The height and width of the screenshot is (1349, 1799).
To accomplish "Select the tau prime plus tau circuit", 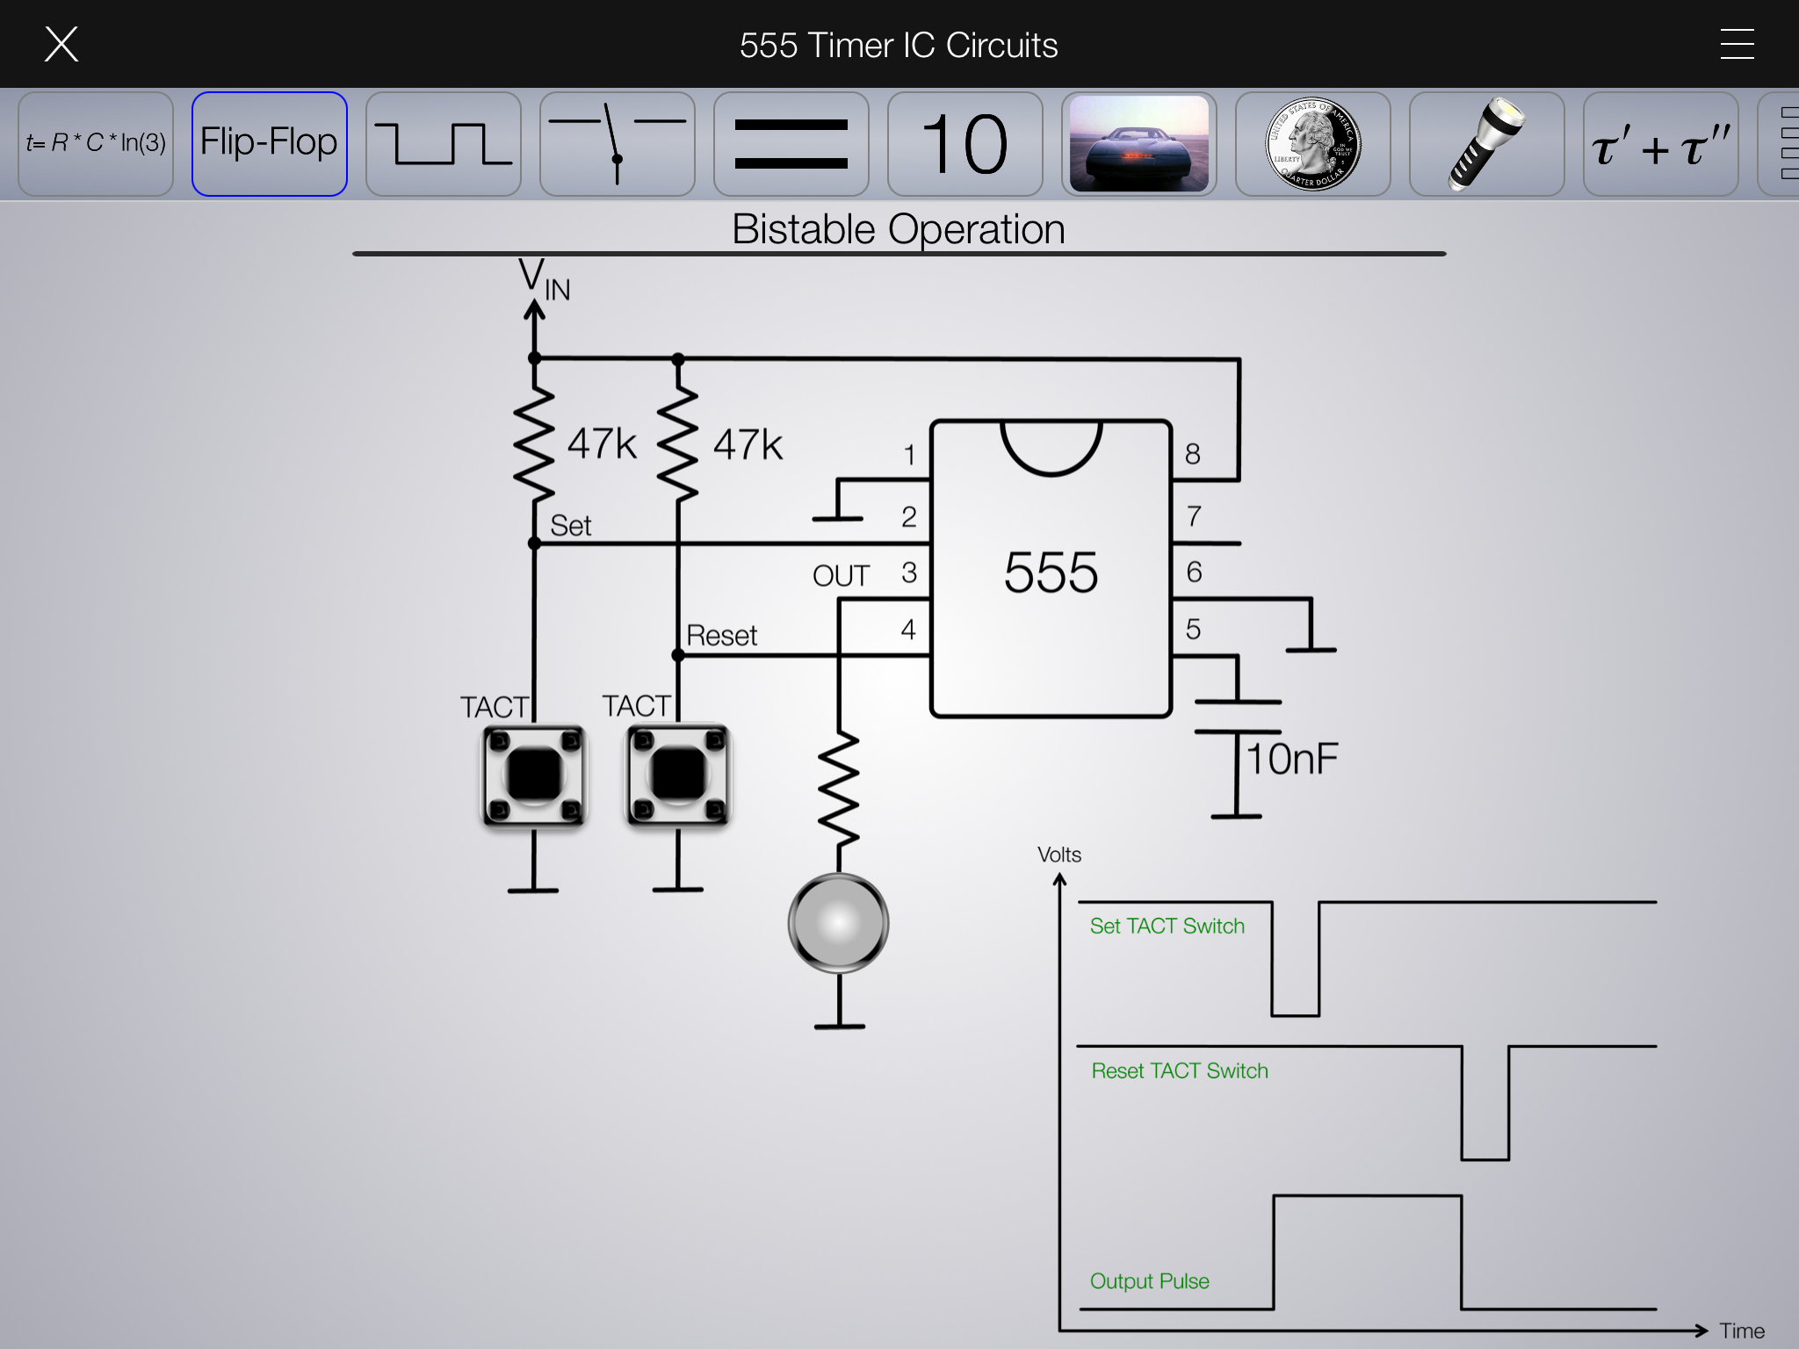I will 1661,144.
